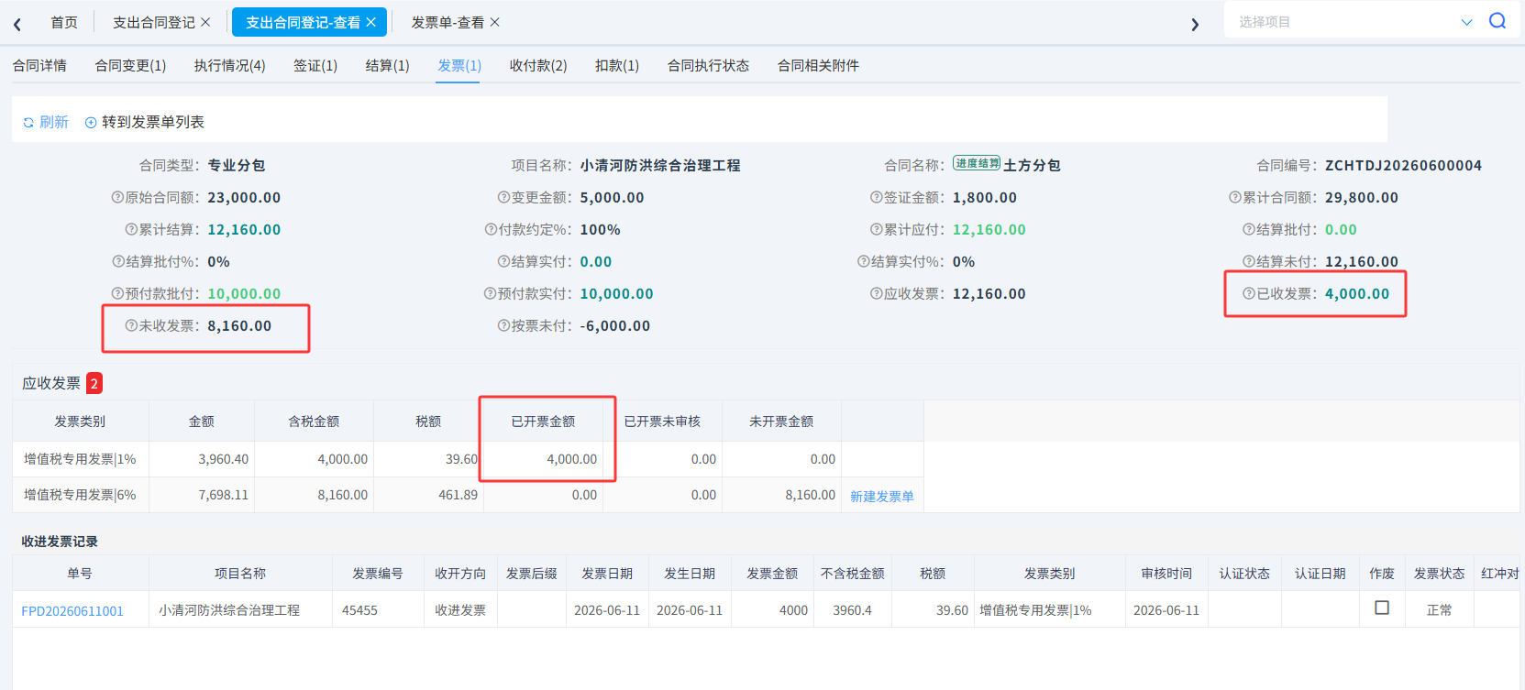Click 转到发票单列表 button

[x=145, y=122]
